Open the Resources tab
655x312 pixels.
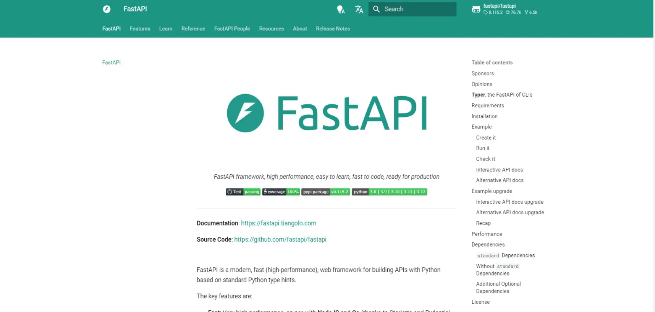click(272, 29)
